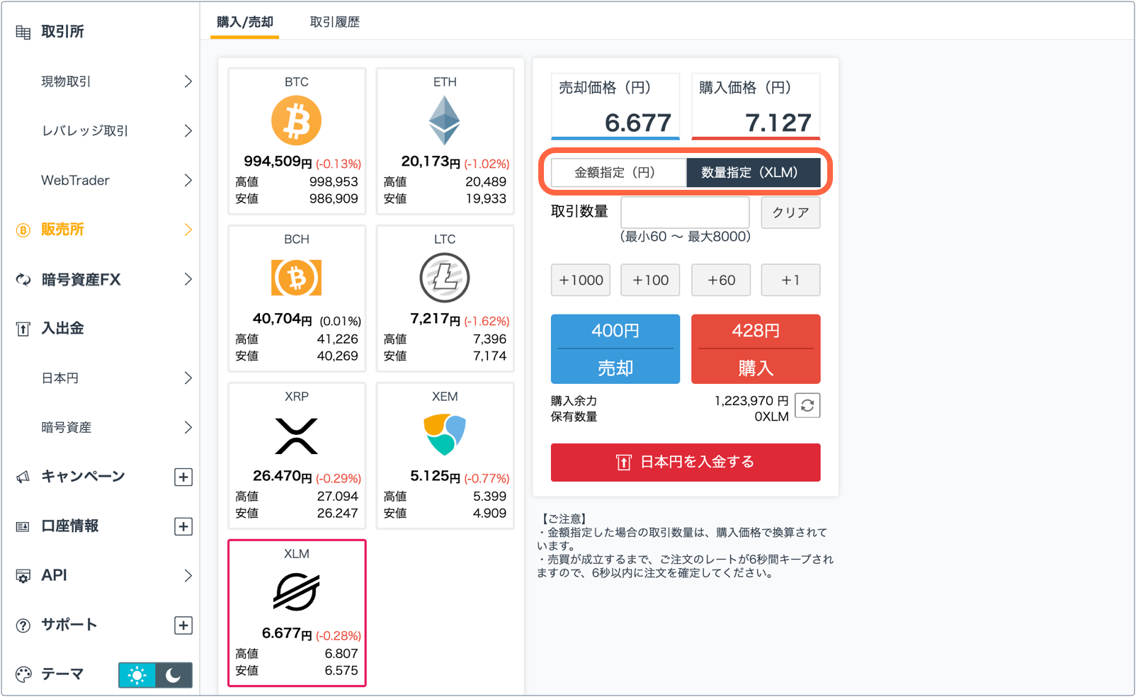
Task: Open 現物取引 menu item
Action: click(x=66, y=81)
